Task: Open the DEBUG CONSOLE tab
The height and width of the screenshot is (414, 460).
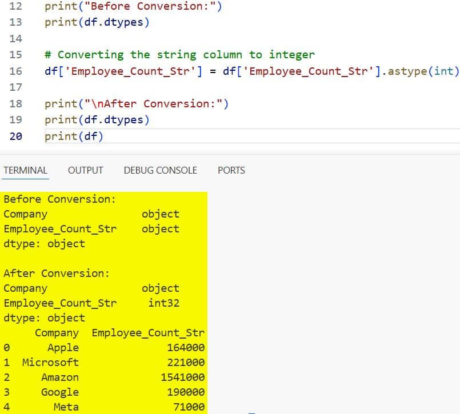Action: [x=160, y=170]
